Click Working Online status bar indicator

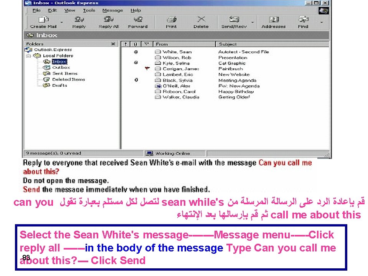[168, 154]
